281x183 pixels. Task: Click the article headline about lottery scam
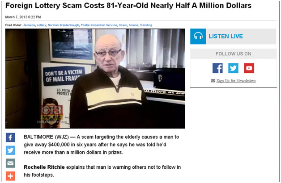pyautogui.click(x=128, y=6)
